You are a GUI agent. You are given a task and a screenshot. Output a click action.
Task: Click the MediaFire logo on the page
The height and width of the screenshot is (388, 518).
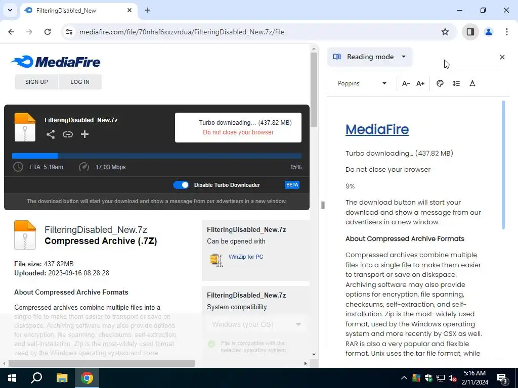(x=56, y=62)
